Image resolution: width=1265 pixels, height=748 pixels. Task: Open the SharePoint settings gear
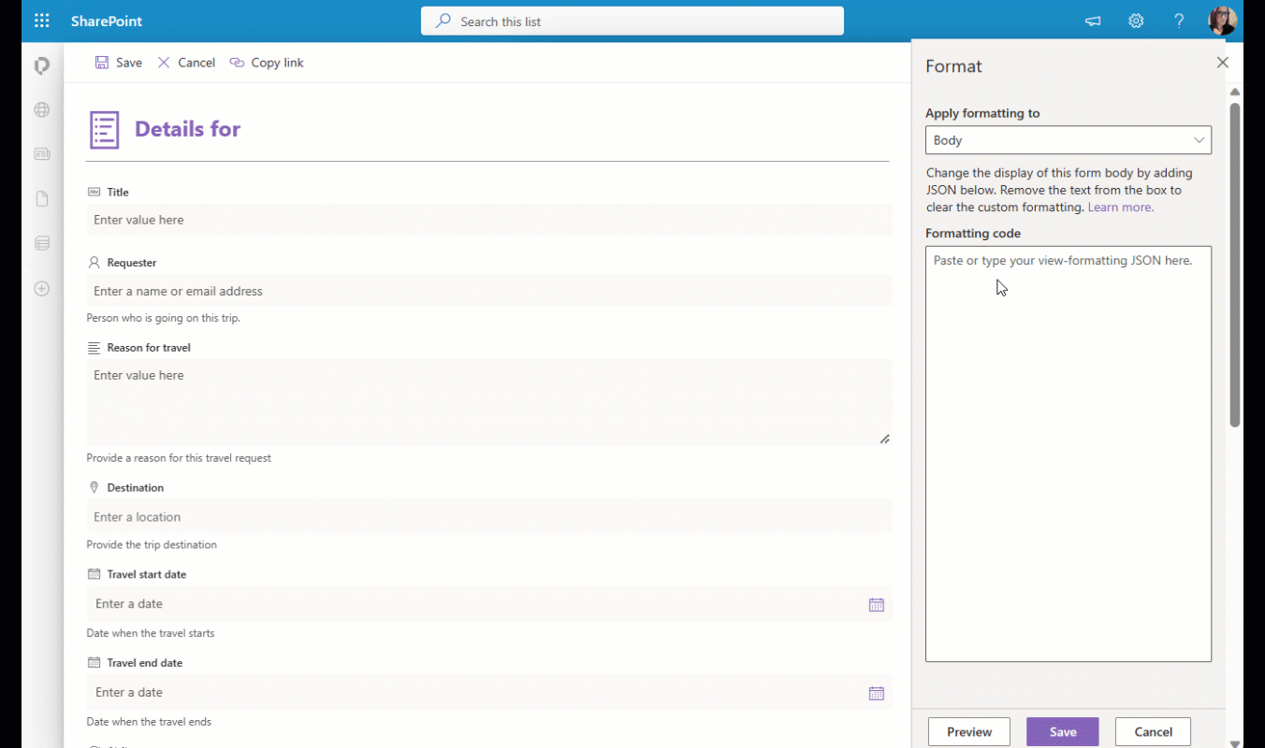(1135, 21)
